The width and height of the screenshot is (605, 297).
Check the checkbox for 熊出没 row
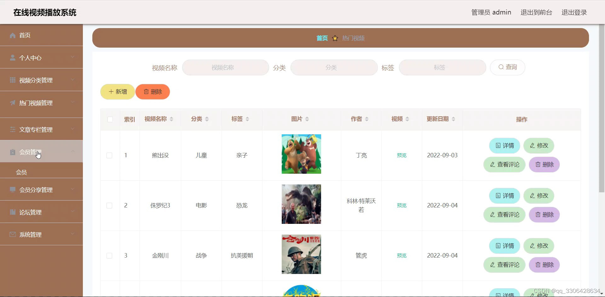pos(109,155)
